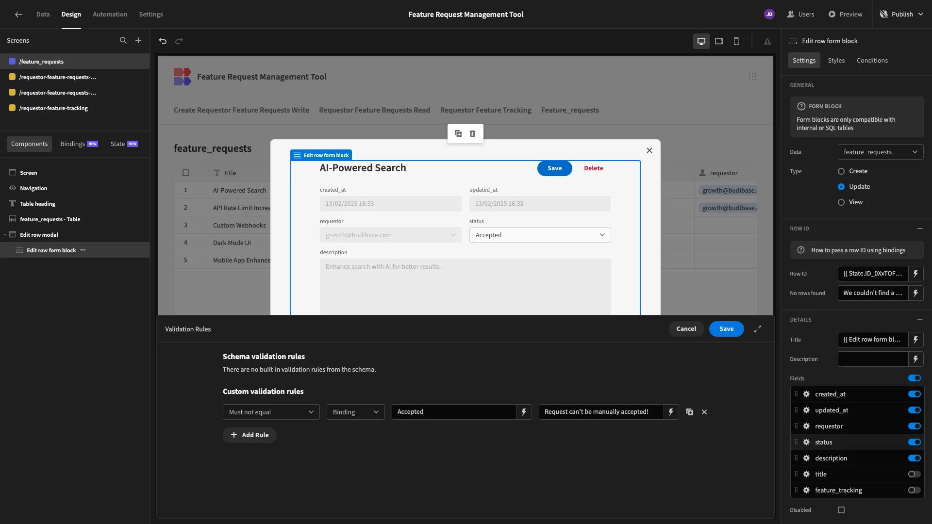Viewport: 932px width, 524px height.
Task: Switch to the State tab
Action: pyautogui.click(x=124, y=144)
